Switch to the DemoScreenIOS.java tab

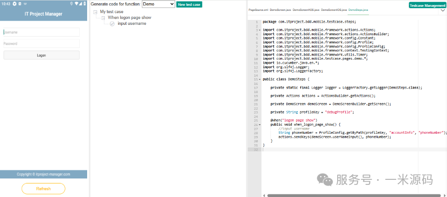(x=334, y=10)
